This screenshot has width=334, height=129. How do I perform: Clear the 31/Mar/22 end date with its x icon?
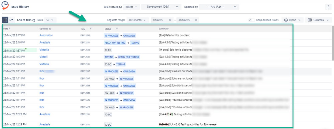[x=196, y=20]
